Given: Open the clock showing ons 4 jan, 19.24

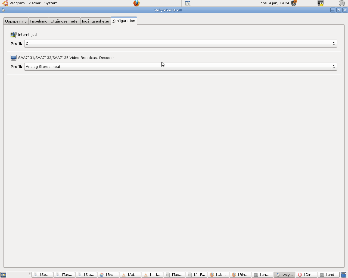Looking at the screenshot, I should click(x=275, y=3).
